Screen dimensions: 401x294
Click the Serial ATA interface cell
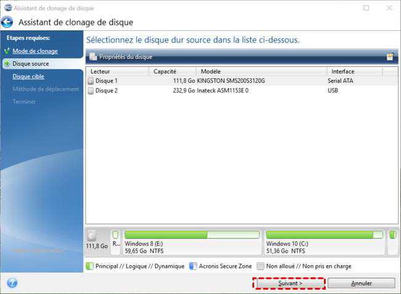tap(341, 81)
